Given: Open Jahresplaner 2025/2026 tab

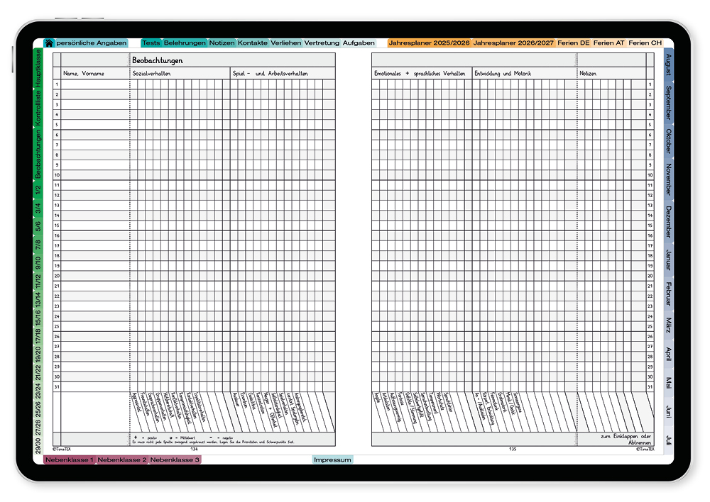Looking at the screenshot, I should coord(430,43).
